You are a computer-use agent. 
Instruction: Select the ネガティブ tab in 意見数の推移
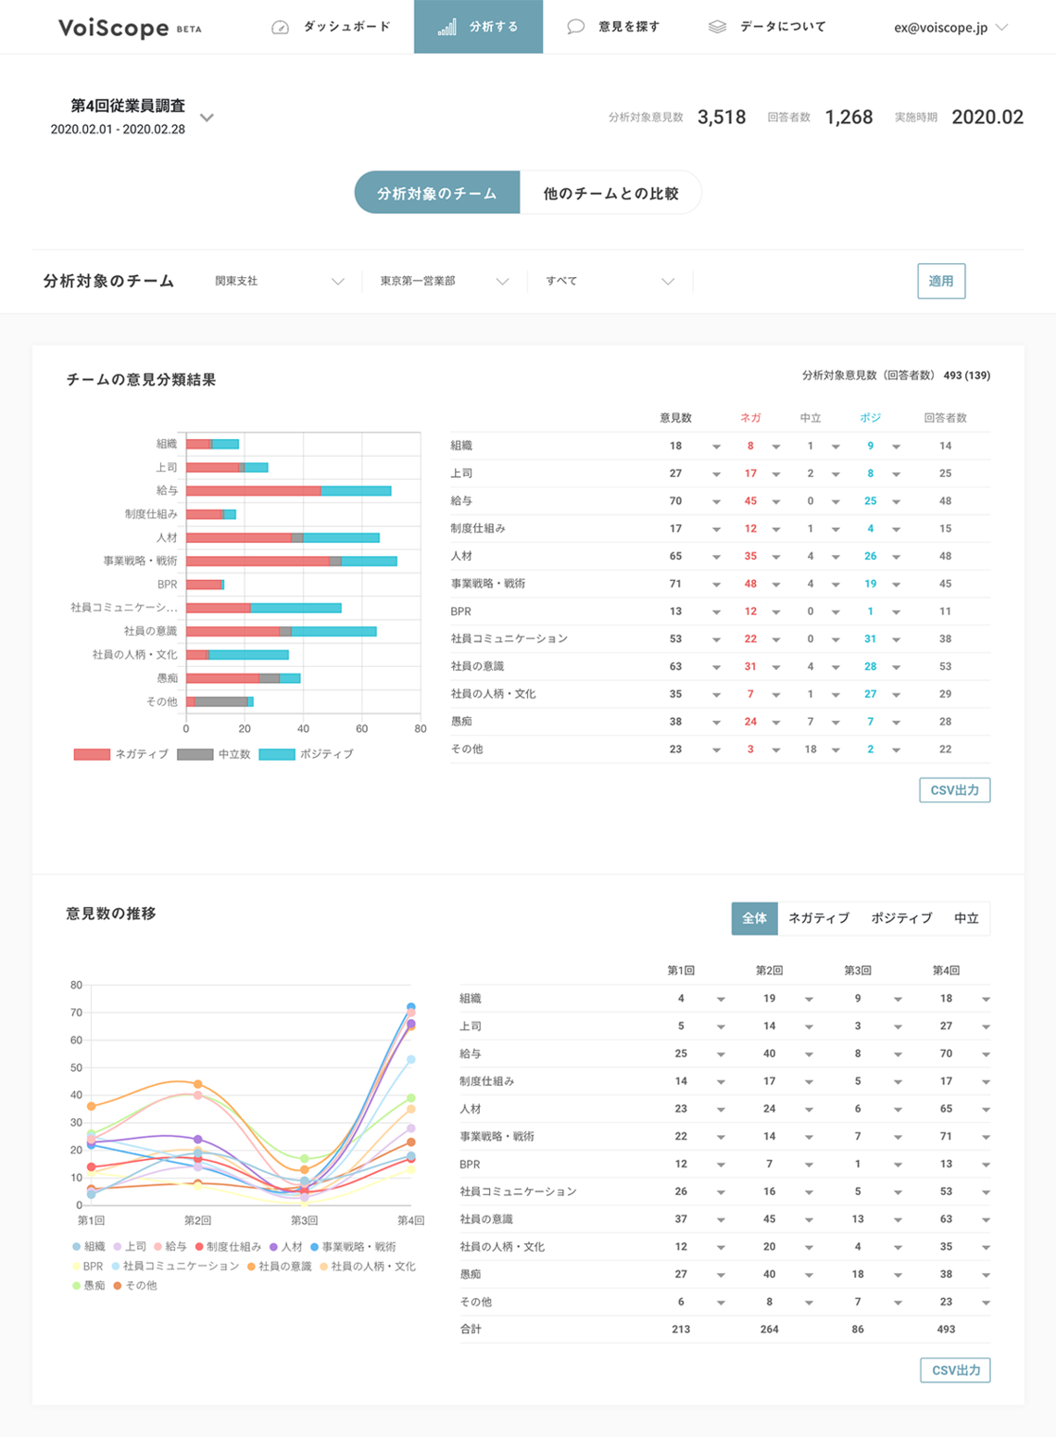coord(818,918)
